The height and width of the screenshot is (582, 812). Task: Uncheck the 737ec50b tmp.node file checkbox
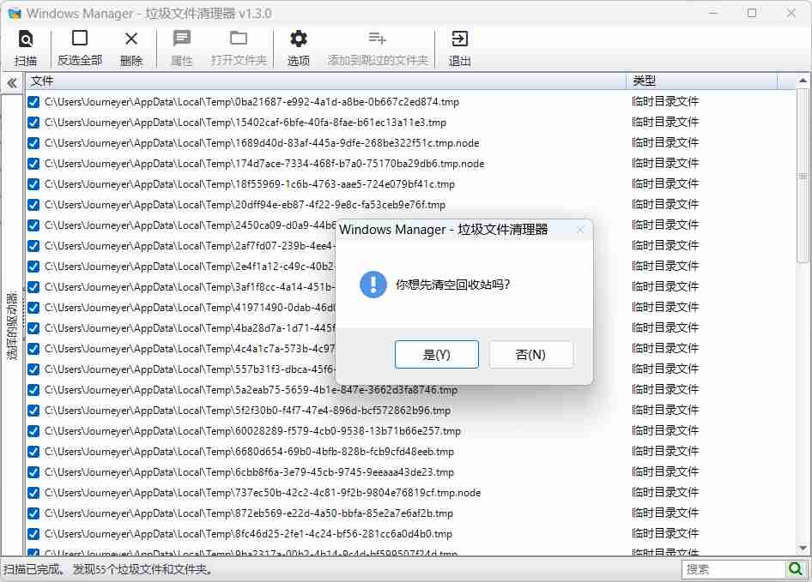point(33,492)
